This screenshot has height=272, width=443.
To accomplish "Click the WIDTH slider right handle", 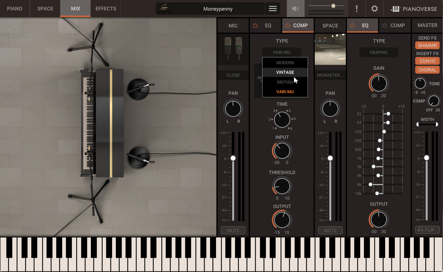I will [x=437, y=124].
